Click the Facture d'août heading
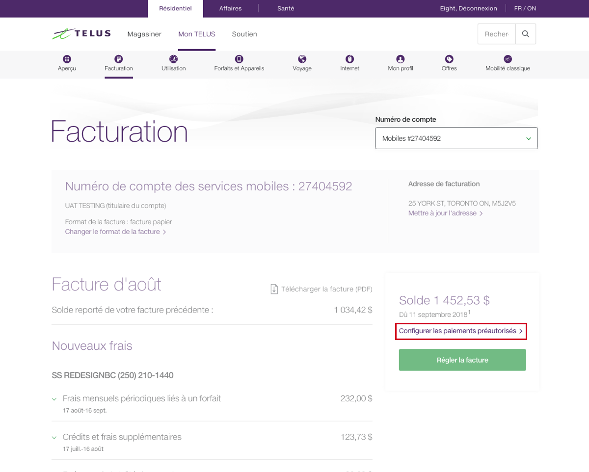 (x=107, y=285)
